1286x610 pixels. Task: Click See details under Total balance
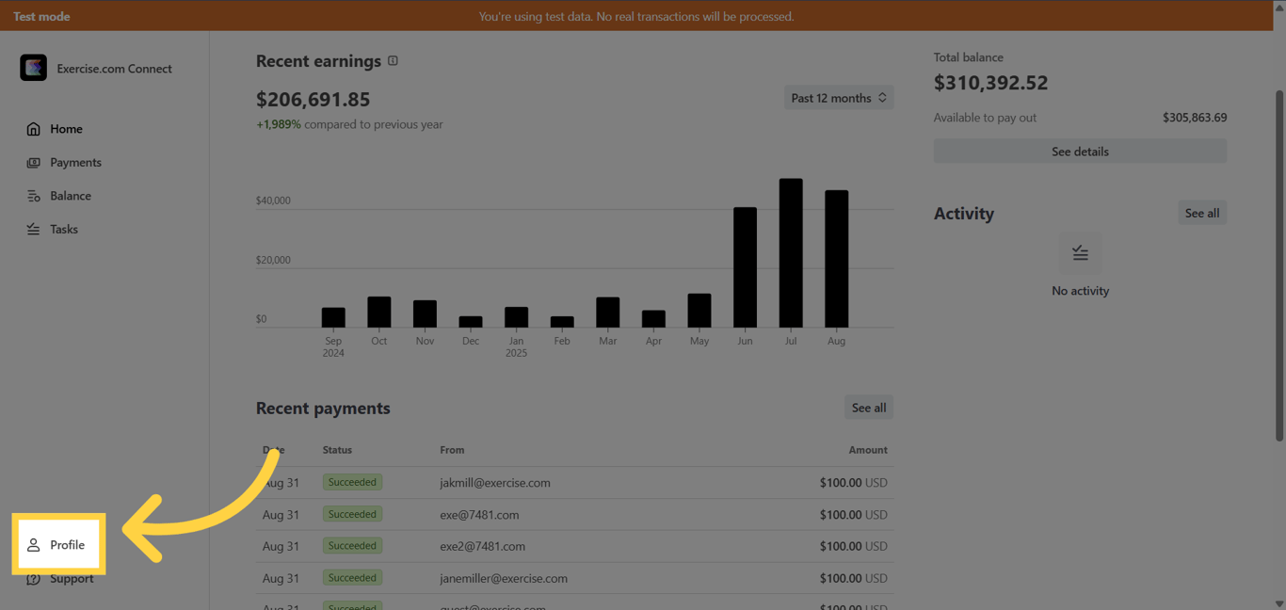pos(1080,152)
